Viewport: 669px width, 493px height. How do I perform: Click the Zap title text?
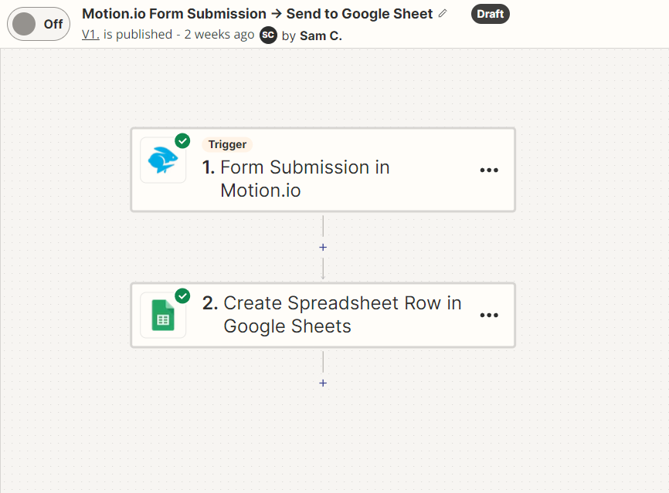(x=257, y=14)
